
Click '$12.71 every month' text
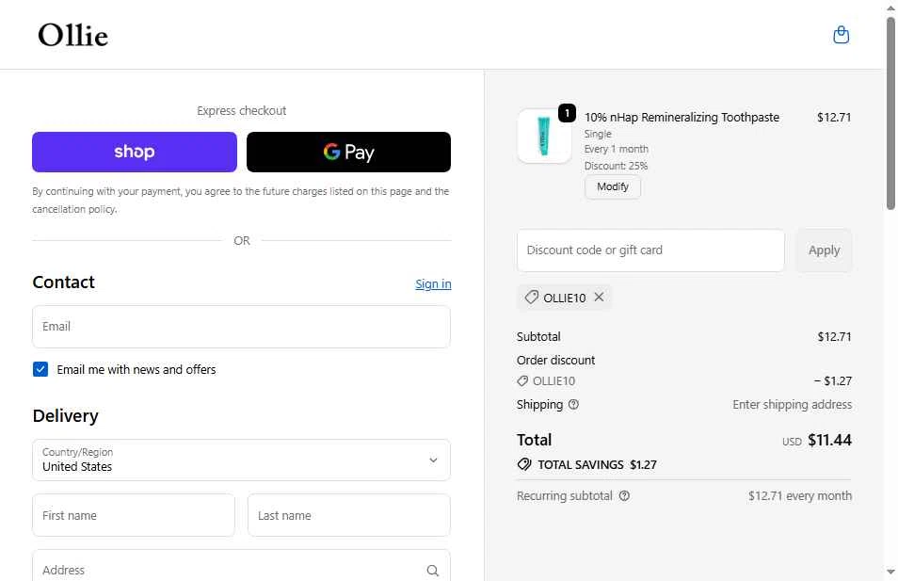(x=800, y=495)
